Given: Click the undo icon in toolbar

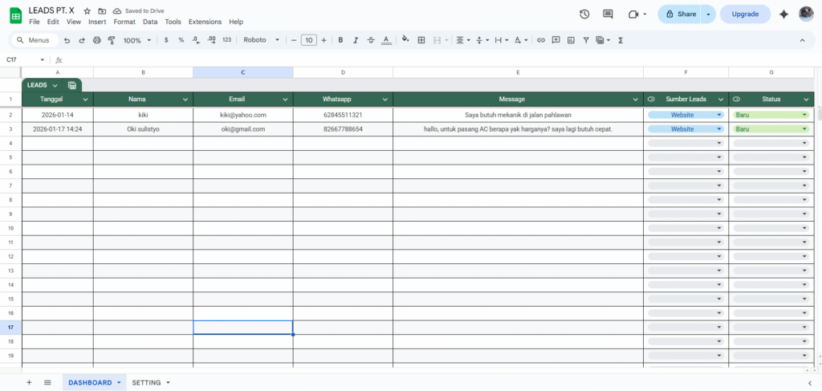Looking at the screenshot, I should [x=67, y=40].
